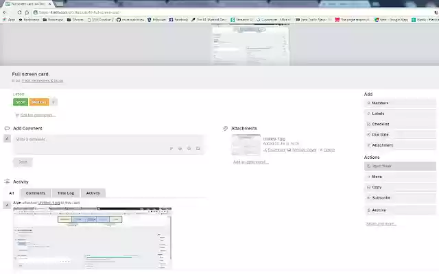Click the trello.com address bar
Screen dimensions: 439x274
[x=233, y=12]
